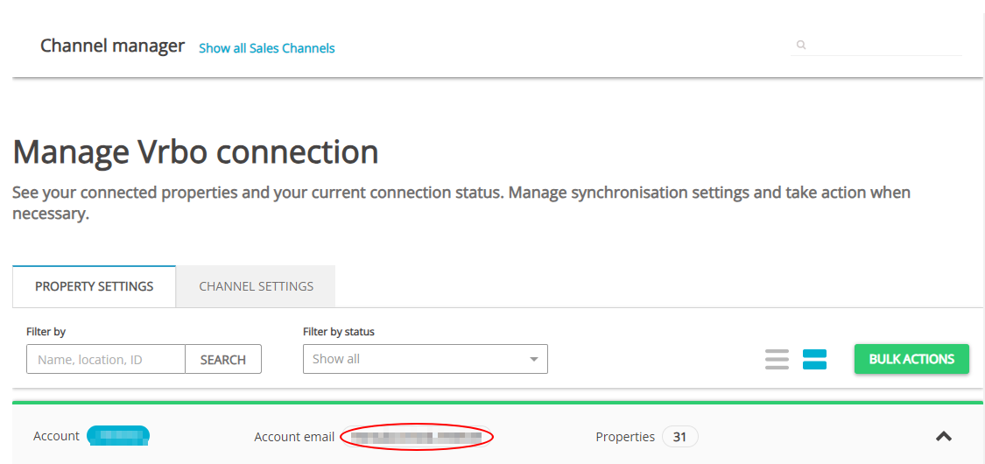Focus the Name, location, ID filter field

pos(106,359)
